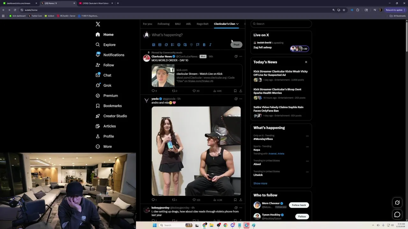Follow back More Cheesur
Image resolution: width=408 pixels, height=229 pixels.
299,205
